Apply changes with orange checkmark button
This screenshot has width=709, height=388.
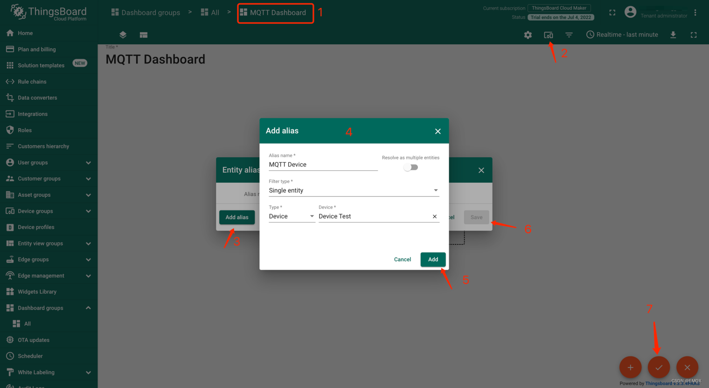(659, 367)
